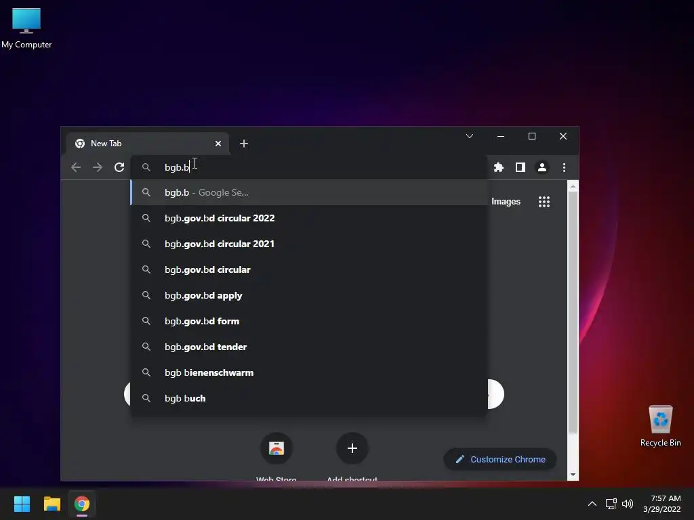
Task: Select the My Computer desktop icon
Action: point(26,28)
